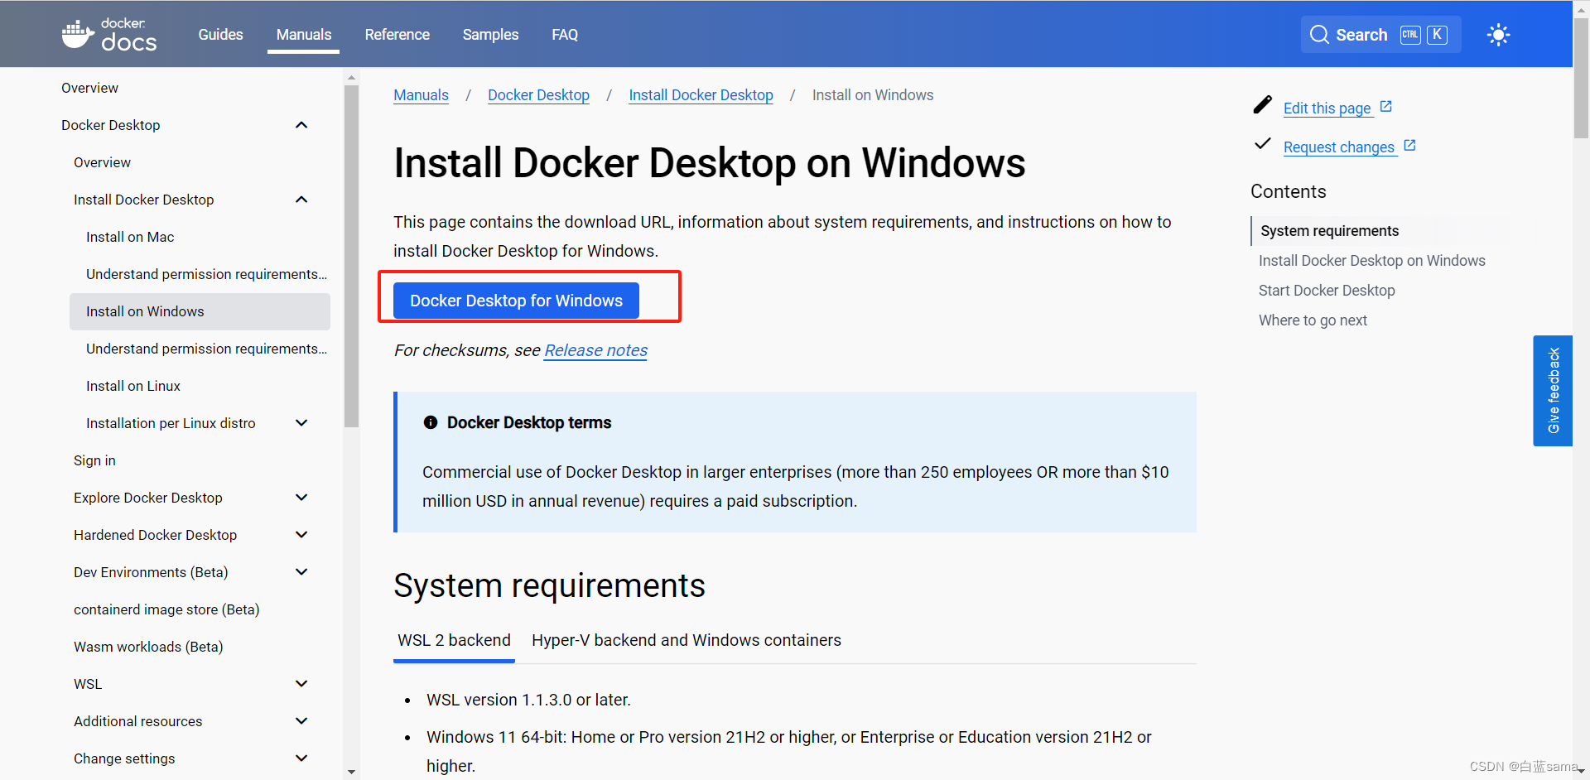Click external link icon after Request changes
This screenshot has height=780, width=1590.
click(x=1409, y=145)
